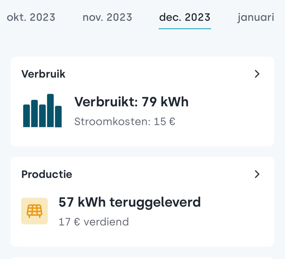Tap the leftmost bar of the Verbruik chart
Viewport: 285px width, 259px height.
point(26,116)
